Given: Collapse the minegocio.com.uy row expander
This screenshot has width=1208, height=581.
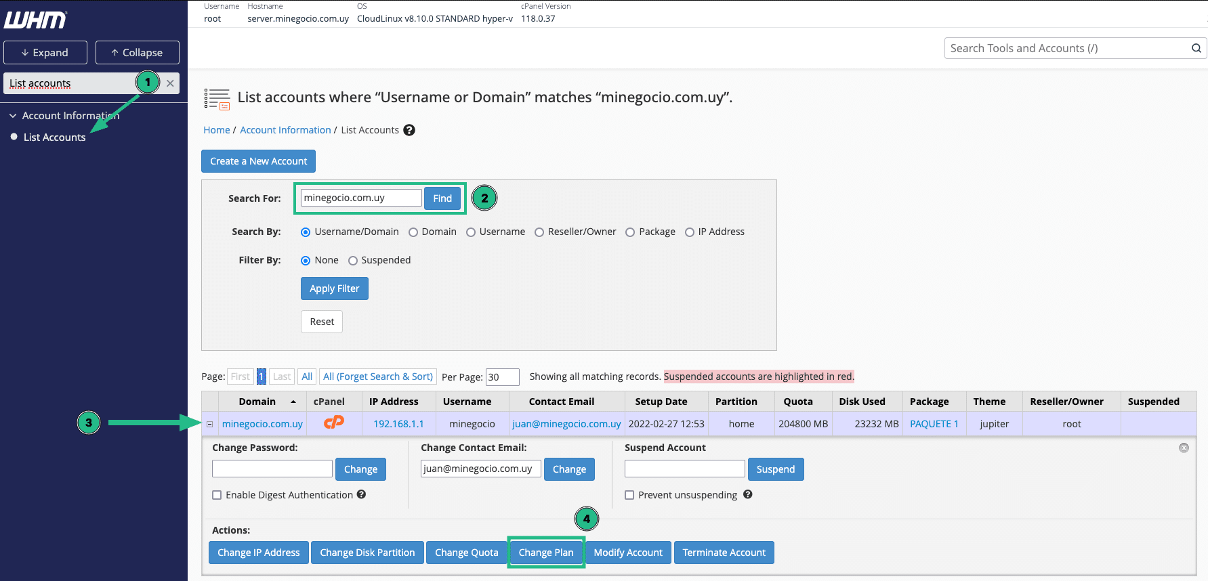Looking at the screenshot, I should 209,424.
